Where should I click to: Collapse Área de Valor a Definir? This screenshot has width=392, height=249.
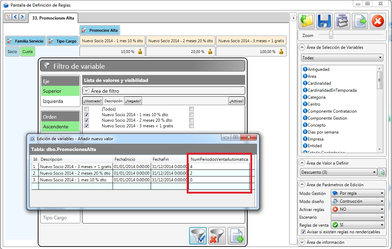302,163
